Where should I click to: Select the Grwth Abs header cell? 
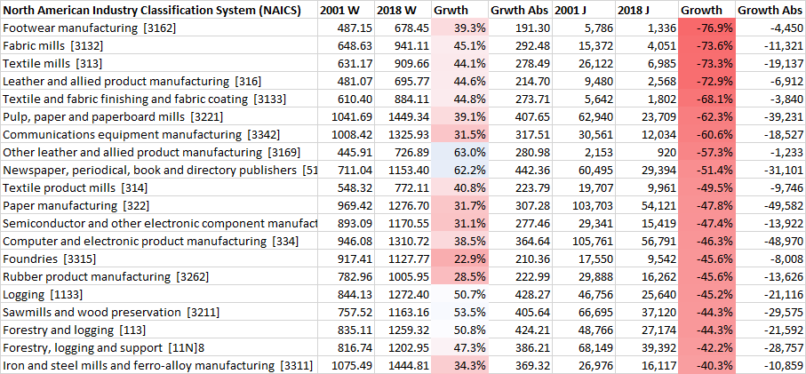(x=521, y=10)
